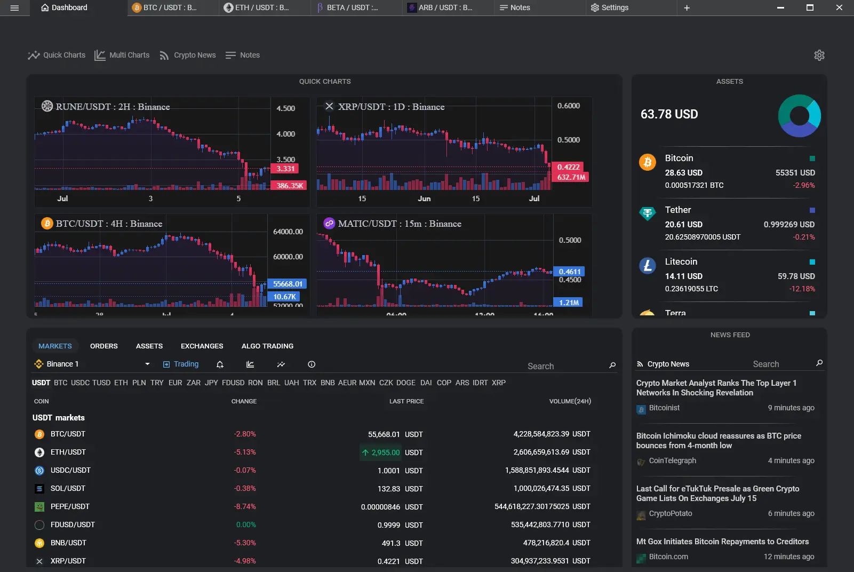Click the SOL/USDT coin icon in the markets list
Viewport: 854px width, 572px height.
click(39, 489)
